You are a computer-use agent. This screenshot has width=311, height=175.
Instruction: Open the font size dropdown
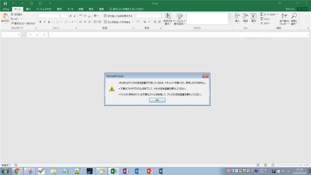tap(67, 16)
